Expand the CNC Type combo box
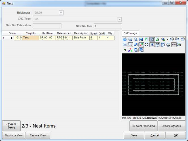 coord(120,19)
